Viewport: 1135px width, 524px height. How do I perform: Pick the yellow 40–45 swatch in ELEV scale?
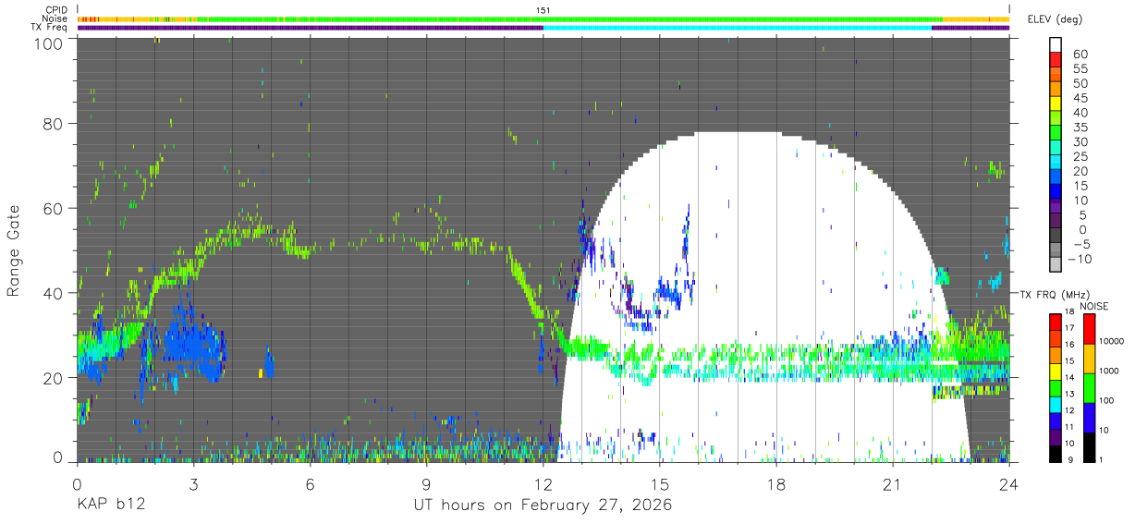1056,104
